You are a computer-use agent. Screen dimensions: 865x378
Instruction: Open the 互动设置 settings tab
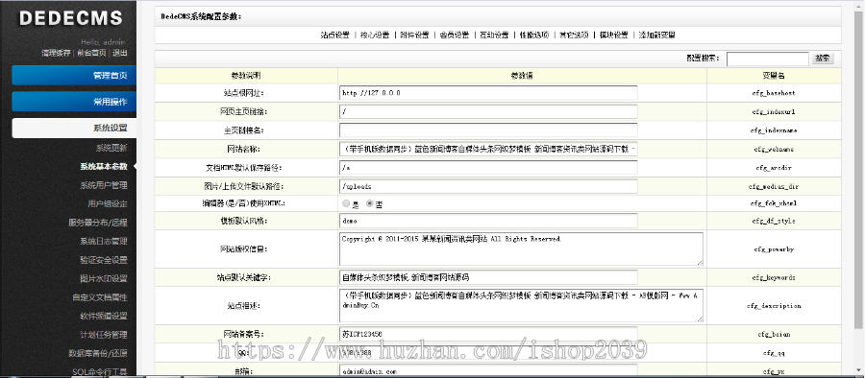pos(494,35)
